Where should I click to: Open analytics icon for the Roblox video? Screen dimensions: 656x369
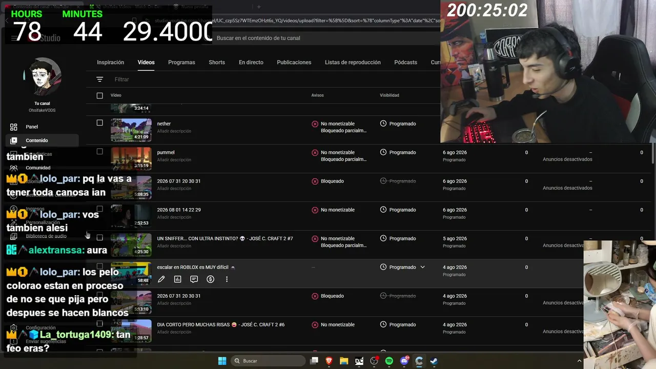[178, 279]
